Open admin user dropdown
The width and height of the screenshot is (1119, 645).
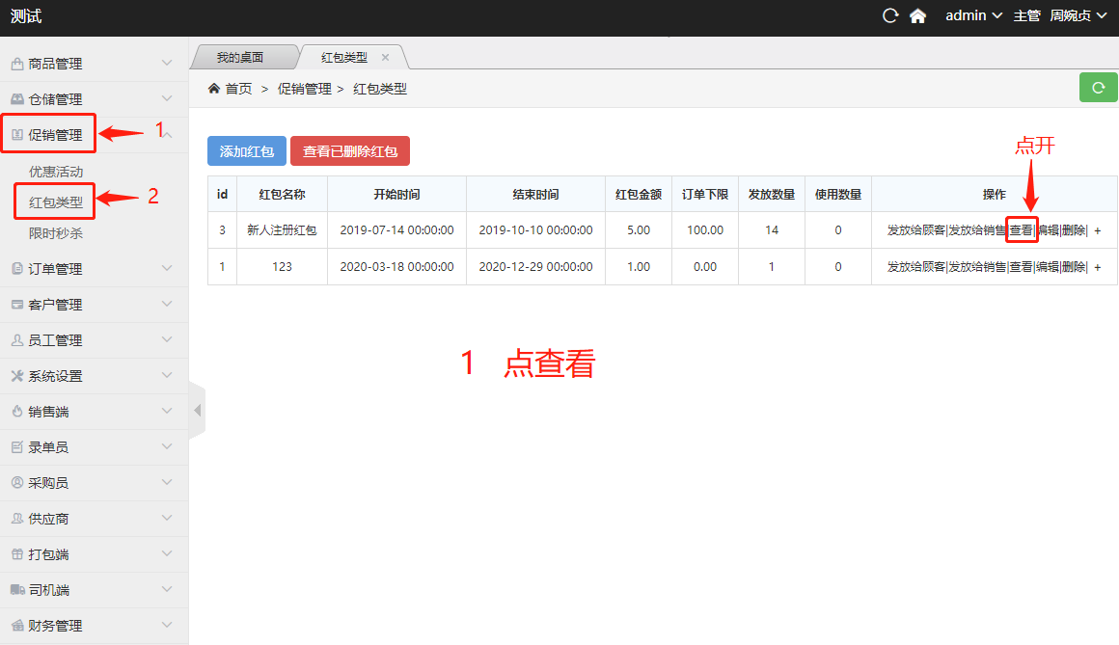pos(973,16)
